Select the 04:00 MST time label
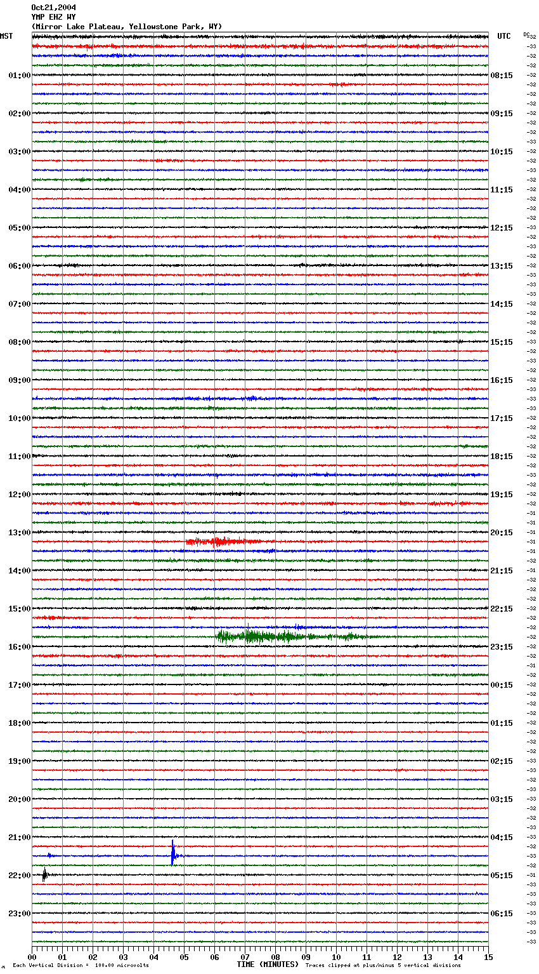The image size is (539, 974). click(x=20, y=190)
